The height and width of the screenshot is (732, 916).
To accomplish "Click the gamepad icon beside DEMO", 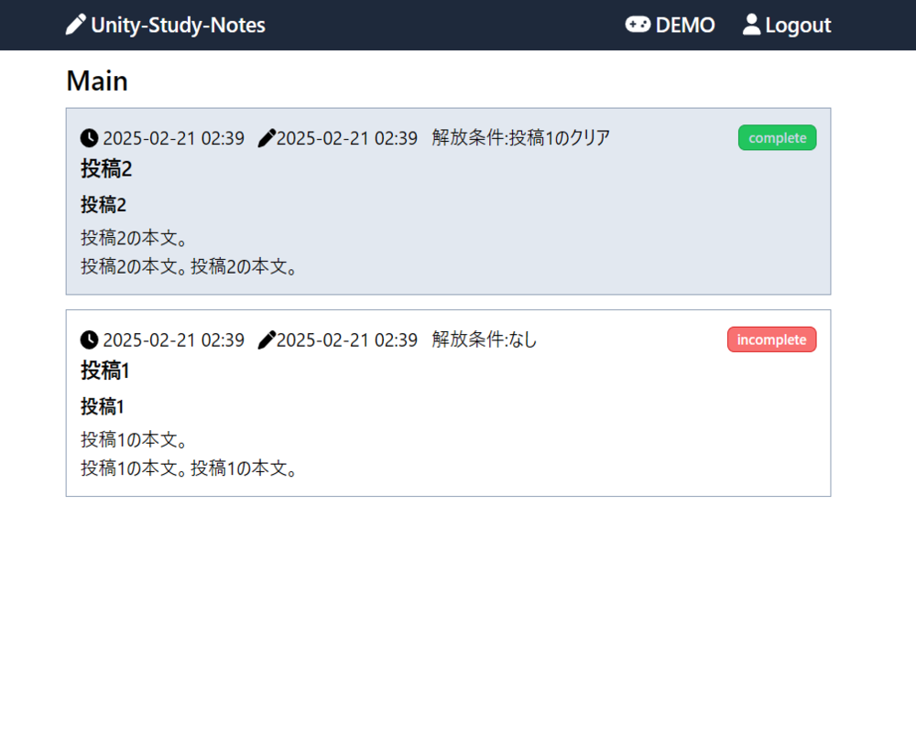I will tap(638, 25).
